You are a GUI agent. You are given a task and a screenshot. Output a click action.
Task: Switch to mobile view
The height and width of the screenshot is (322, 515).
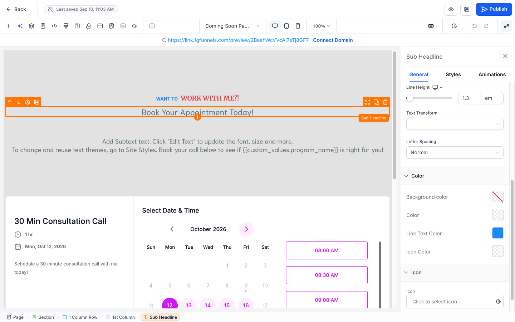pyautogui.click(x=298, y=26)
